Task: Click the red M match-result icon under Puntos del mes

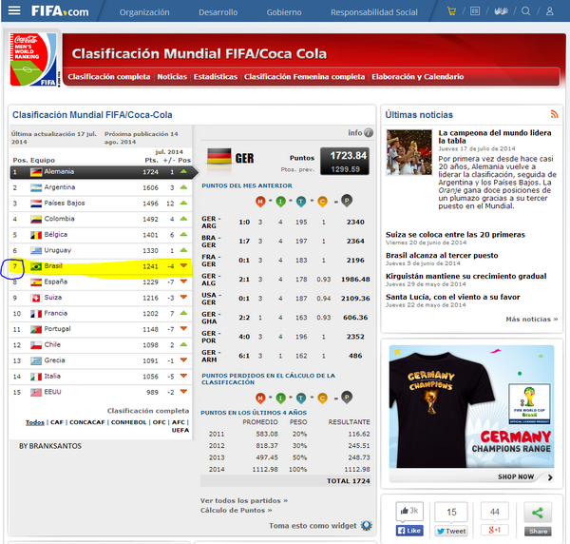Action: click(x=260, y=201)
